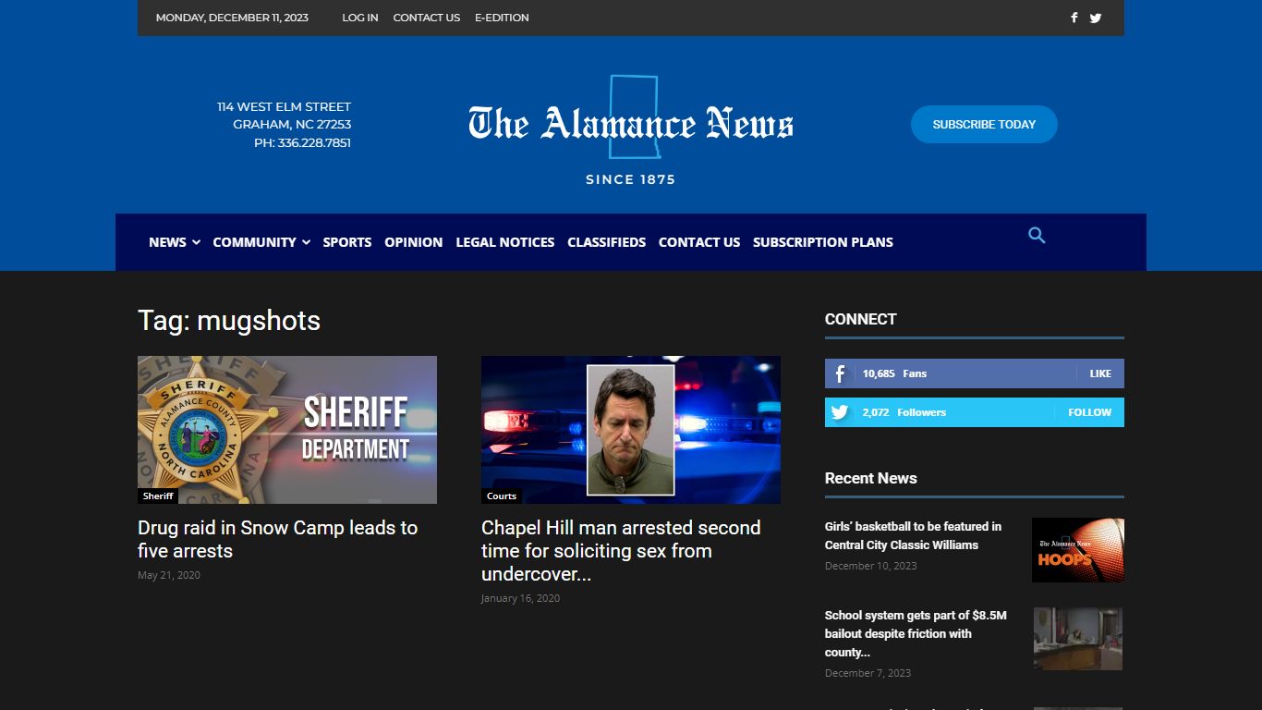
Task: Open the search magnifier icon
Action: tap(1037, 236)
